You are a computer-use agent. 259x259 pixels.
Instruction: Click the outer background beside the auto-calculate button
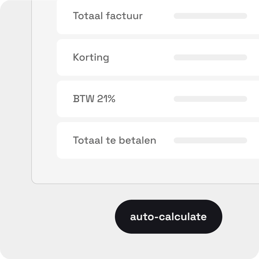coord(66,216)
